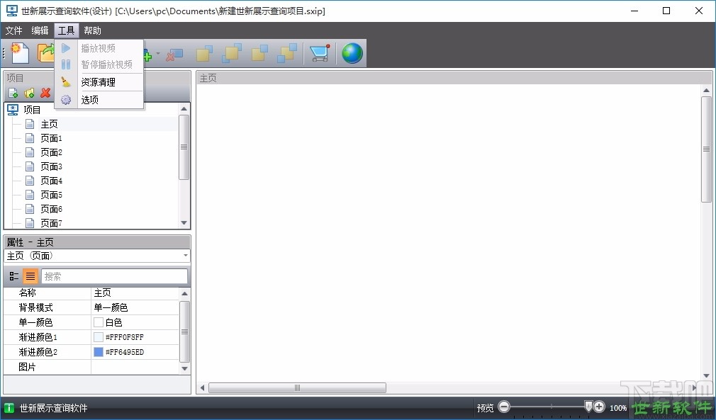The image size is (716, 420).
Task: Click the zoom in plus icon
Action: pos(599,407)
